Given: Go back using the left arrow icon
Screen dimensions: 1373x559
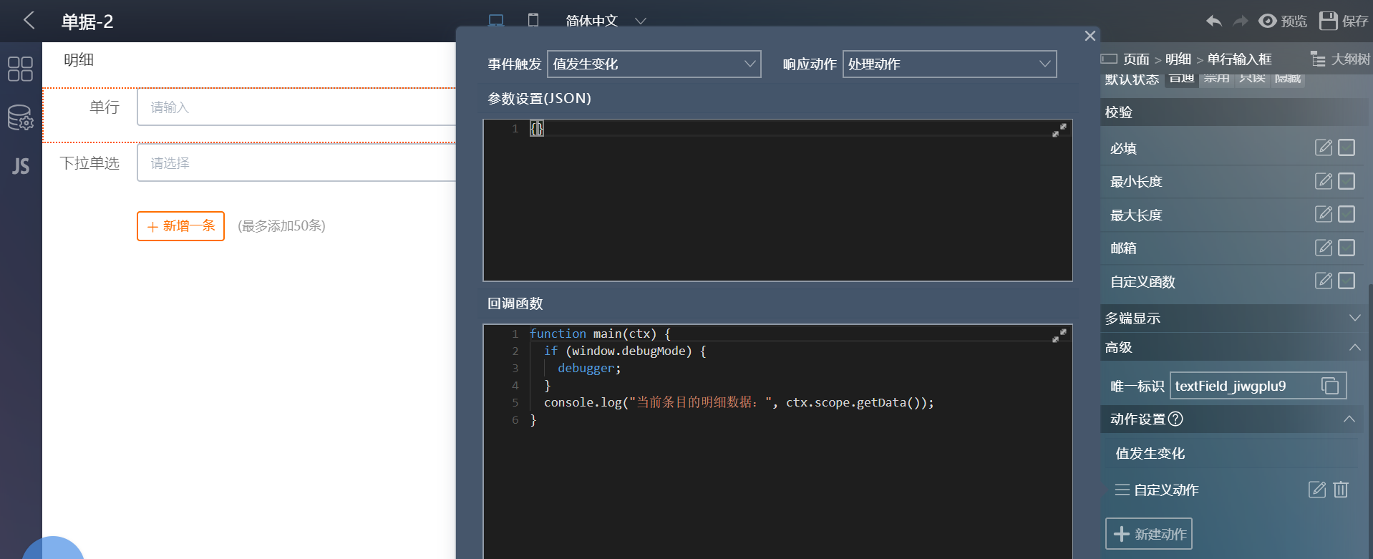Looking at the screenshot, I should pos(29,20).
